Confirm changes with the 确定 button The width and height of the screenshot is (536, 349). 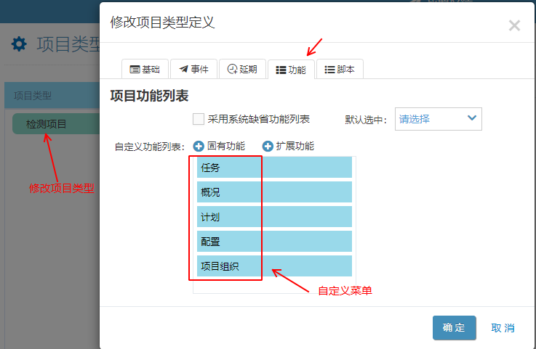tap(454, 328)
